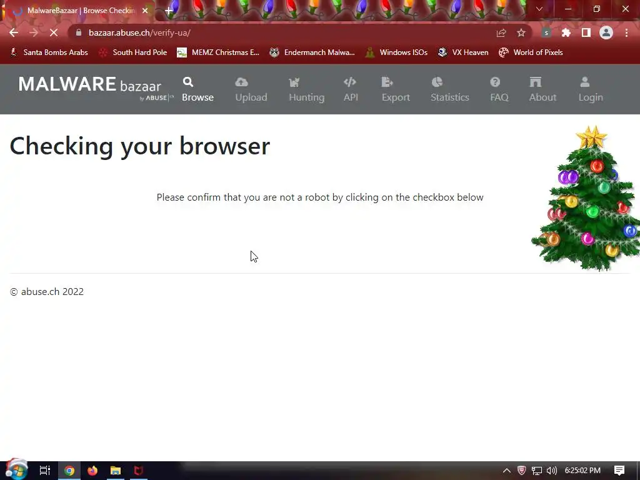640x480 pixels.
Task: Go to the Hunting section
Action: 306,89
